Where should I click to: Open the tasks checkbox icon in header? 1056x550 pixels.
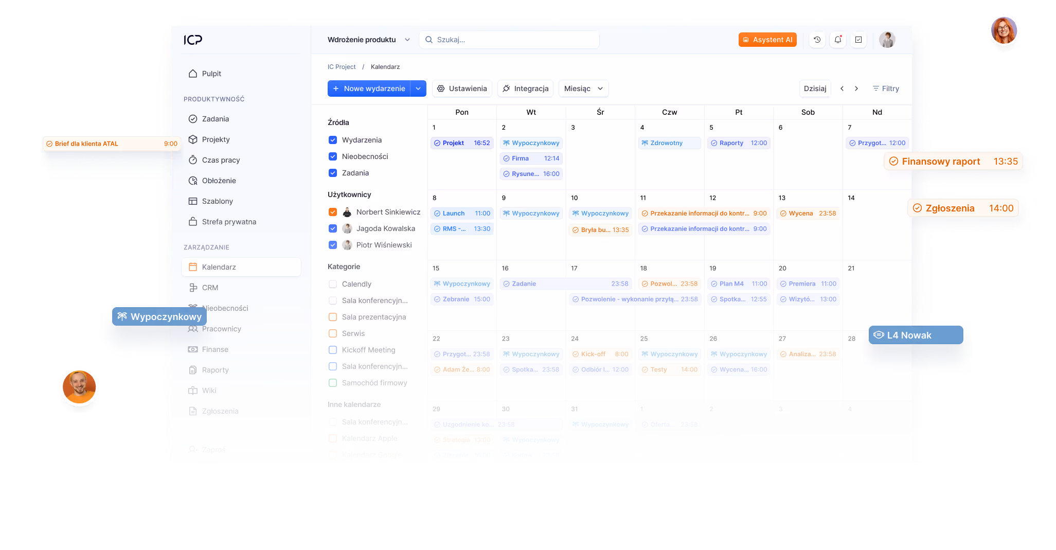click(858, 40)
